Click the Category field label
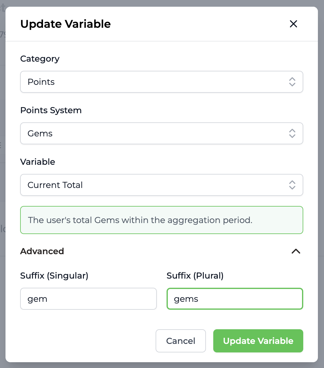Screen dimensions: 324x368 point(40,59)
